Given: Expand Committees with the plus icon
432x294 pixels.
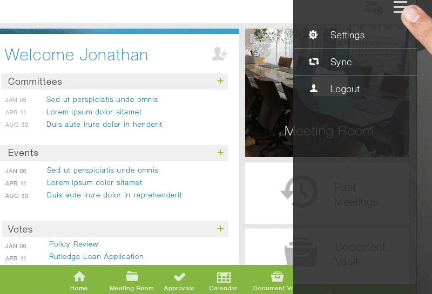Looking at the screenshot, I should coord(220,81).
